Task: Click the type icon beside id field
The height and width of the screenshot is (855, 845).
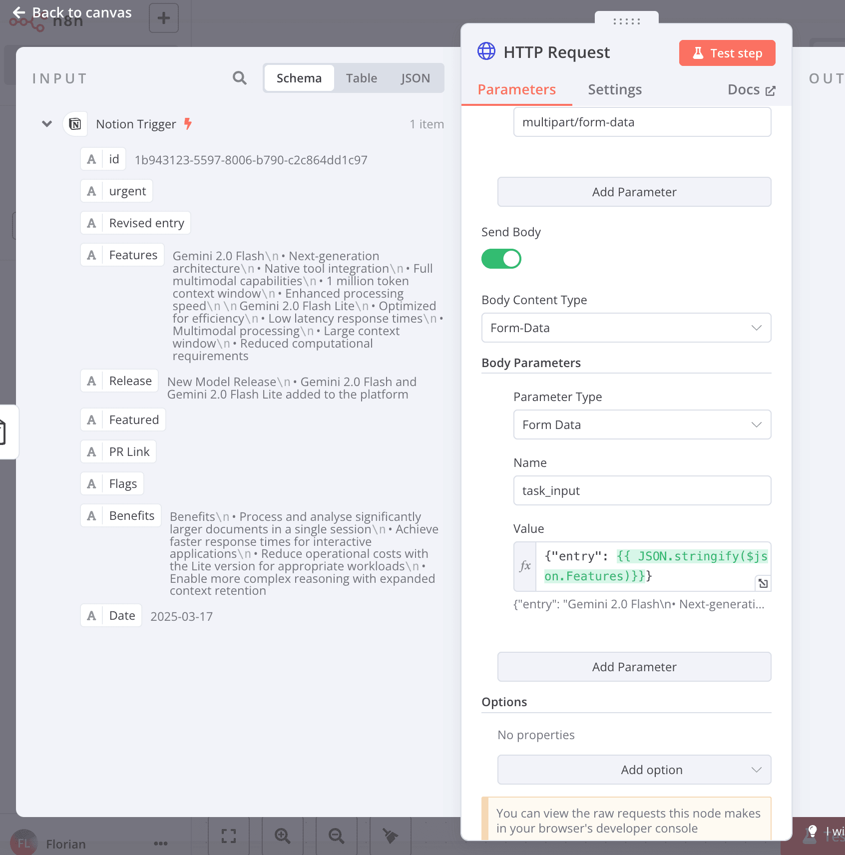Action: point(91,159)
